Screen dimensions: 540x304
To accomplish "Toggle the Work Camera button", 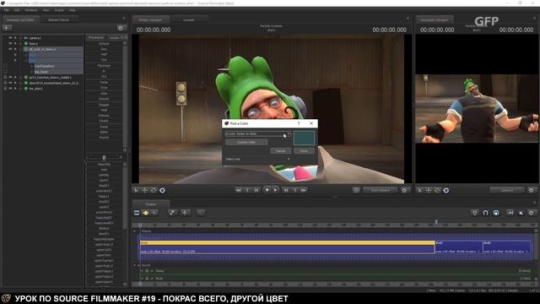I will 380,190.
